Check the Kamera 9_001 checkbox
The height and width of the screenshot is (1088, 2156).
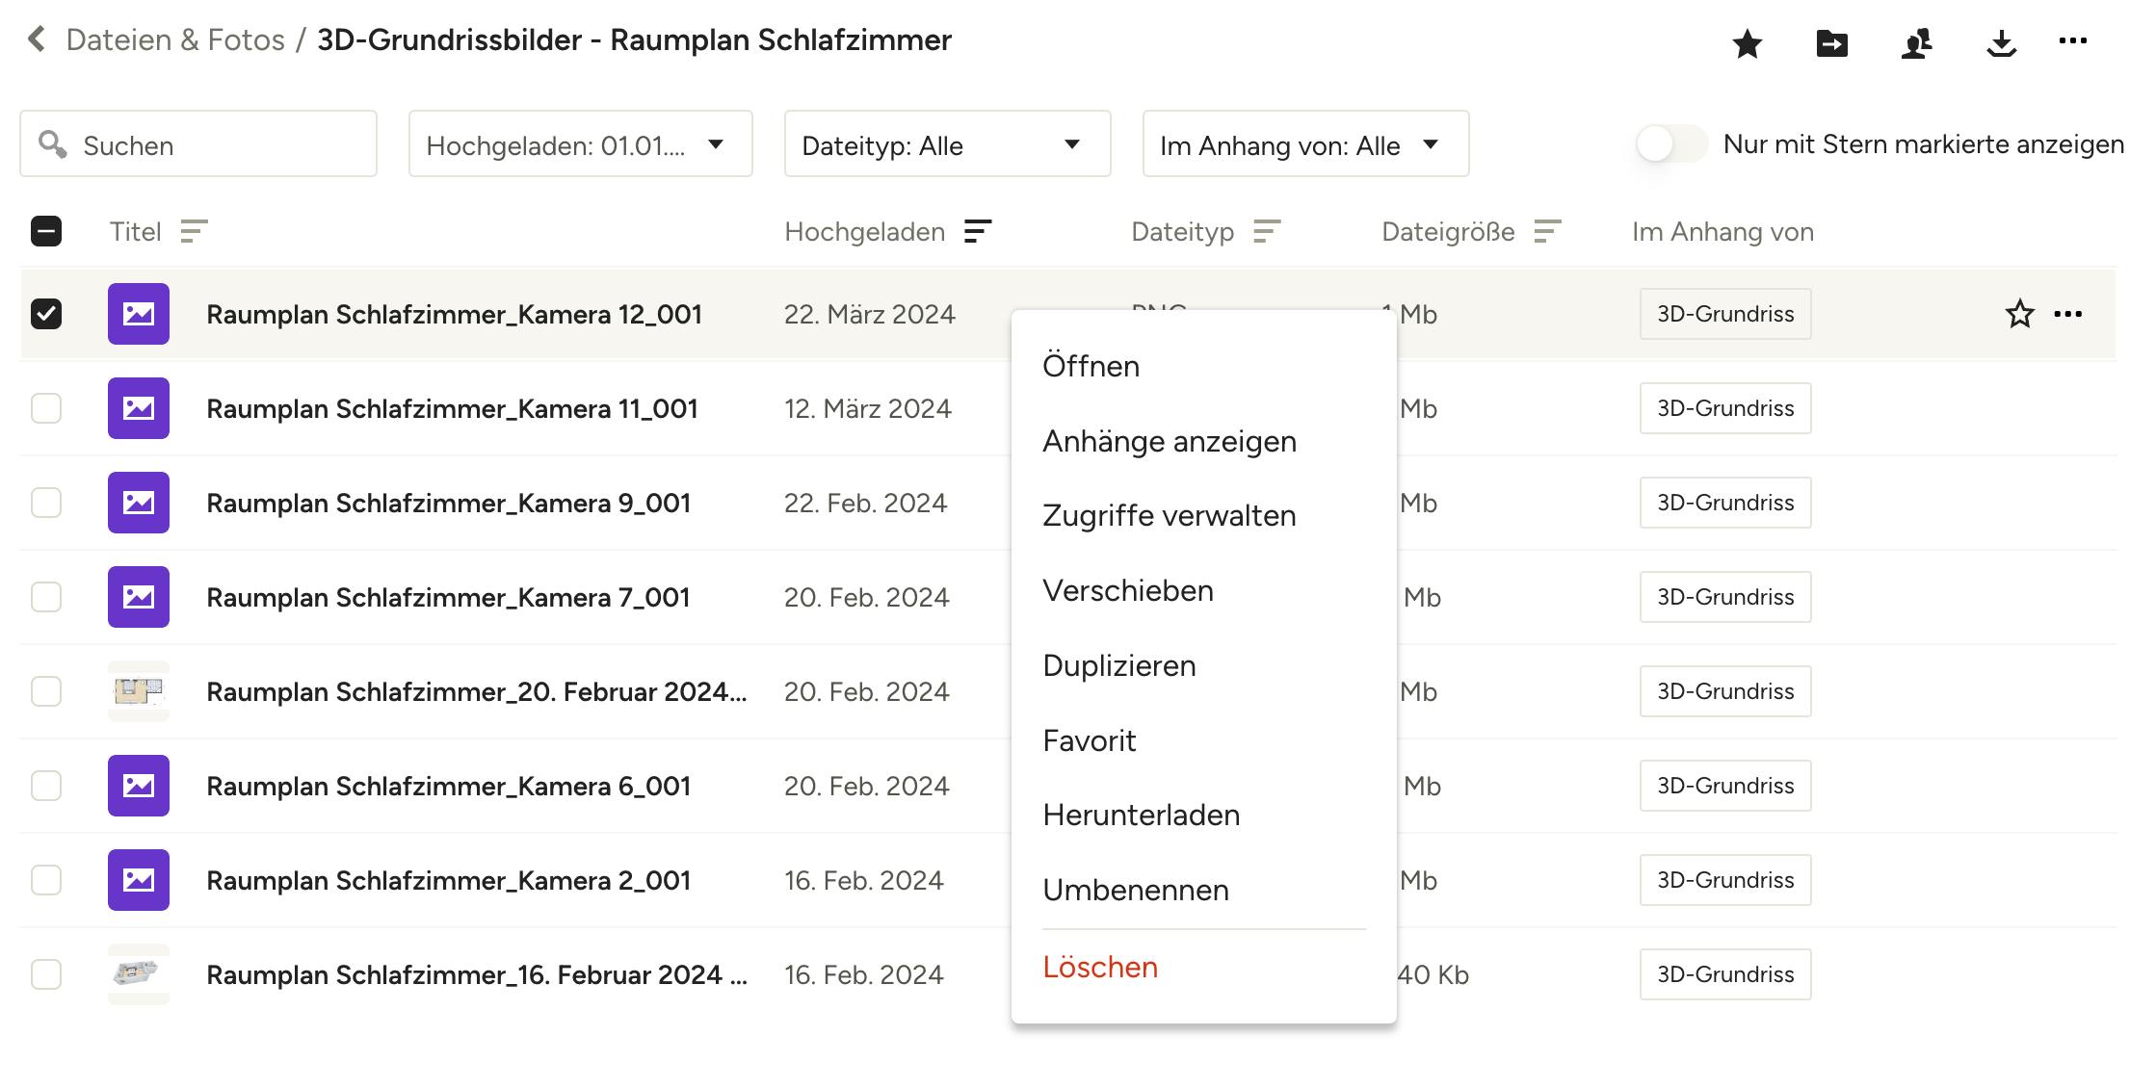point(46,503)
